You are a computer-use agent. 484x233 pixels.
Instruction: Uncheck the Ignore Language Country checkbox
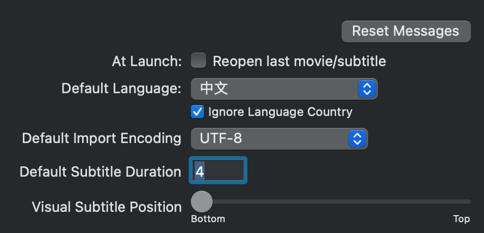point(197,112)
